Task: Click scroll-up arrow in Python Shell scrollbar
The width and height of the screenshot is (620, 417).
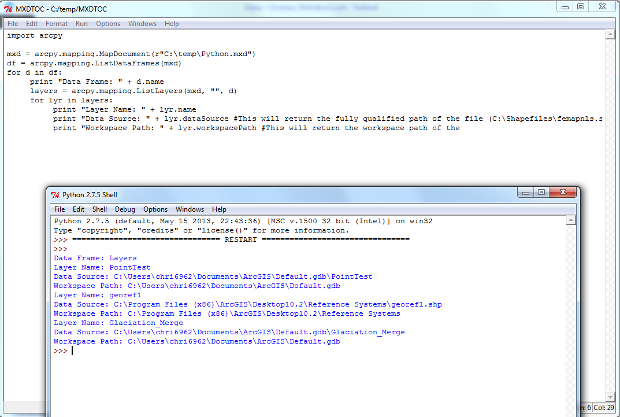Action: pos(570,221)
